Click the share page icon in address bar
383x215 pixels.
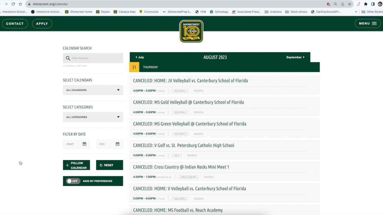point(343,4)
